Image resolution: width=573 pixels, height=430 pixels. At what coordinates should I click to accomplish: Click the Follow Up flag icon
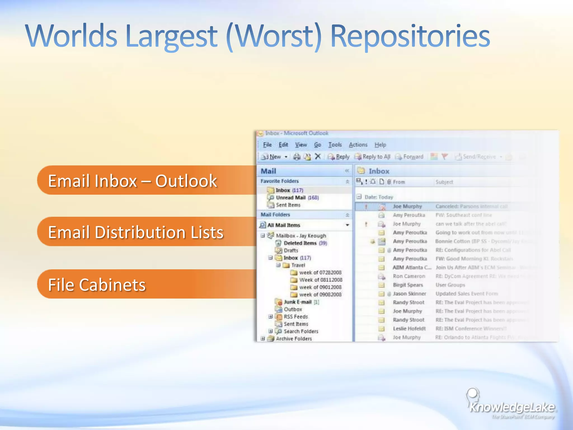[445, 156]
